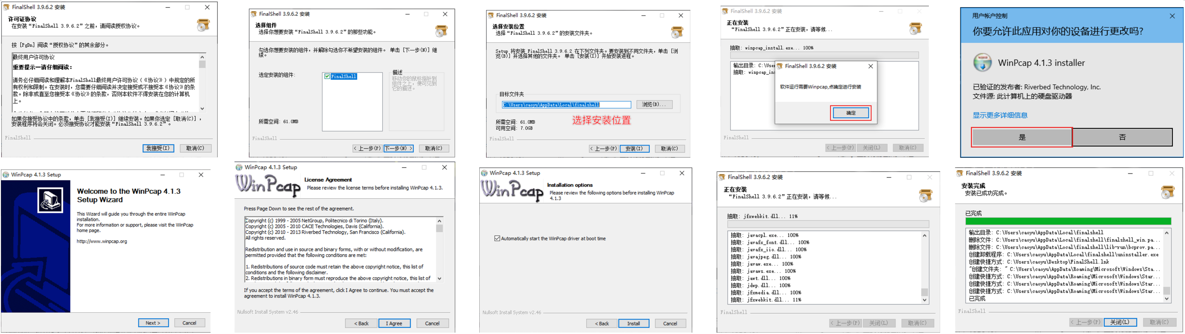The width and height of the screenshot is (1185, 334).
Task: Open the http://www.winpcap.org link
Action: pyautogui.click(x=101, y=241)
